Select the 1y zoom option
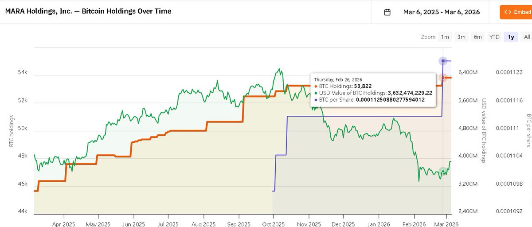The height and width of the screenshot is (227, 532). point(511,37)
